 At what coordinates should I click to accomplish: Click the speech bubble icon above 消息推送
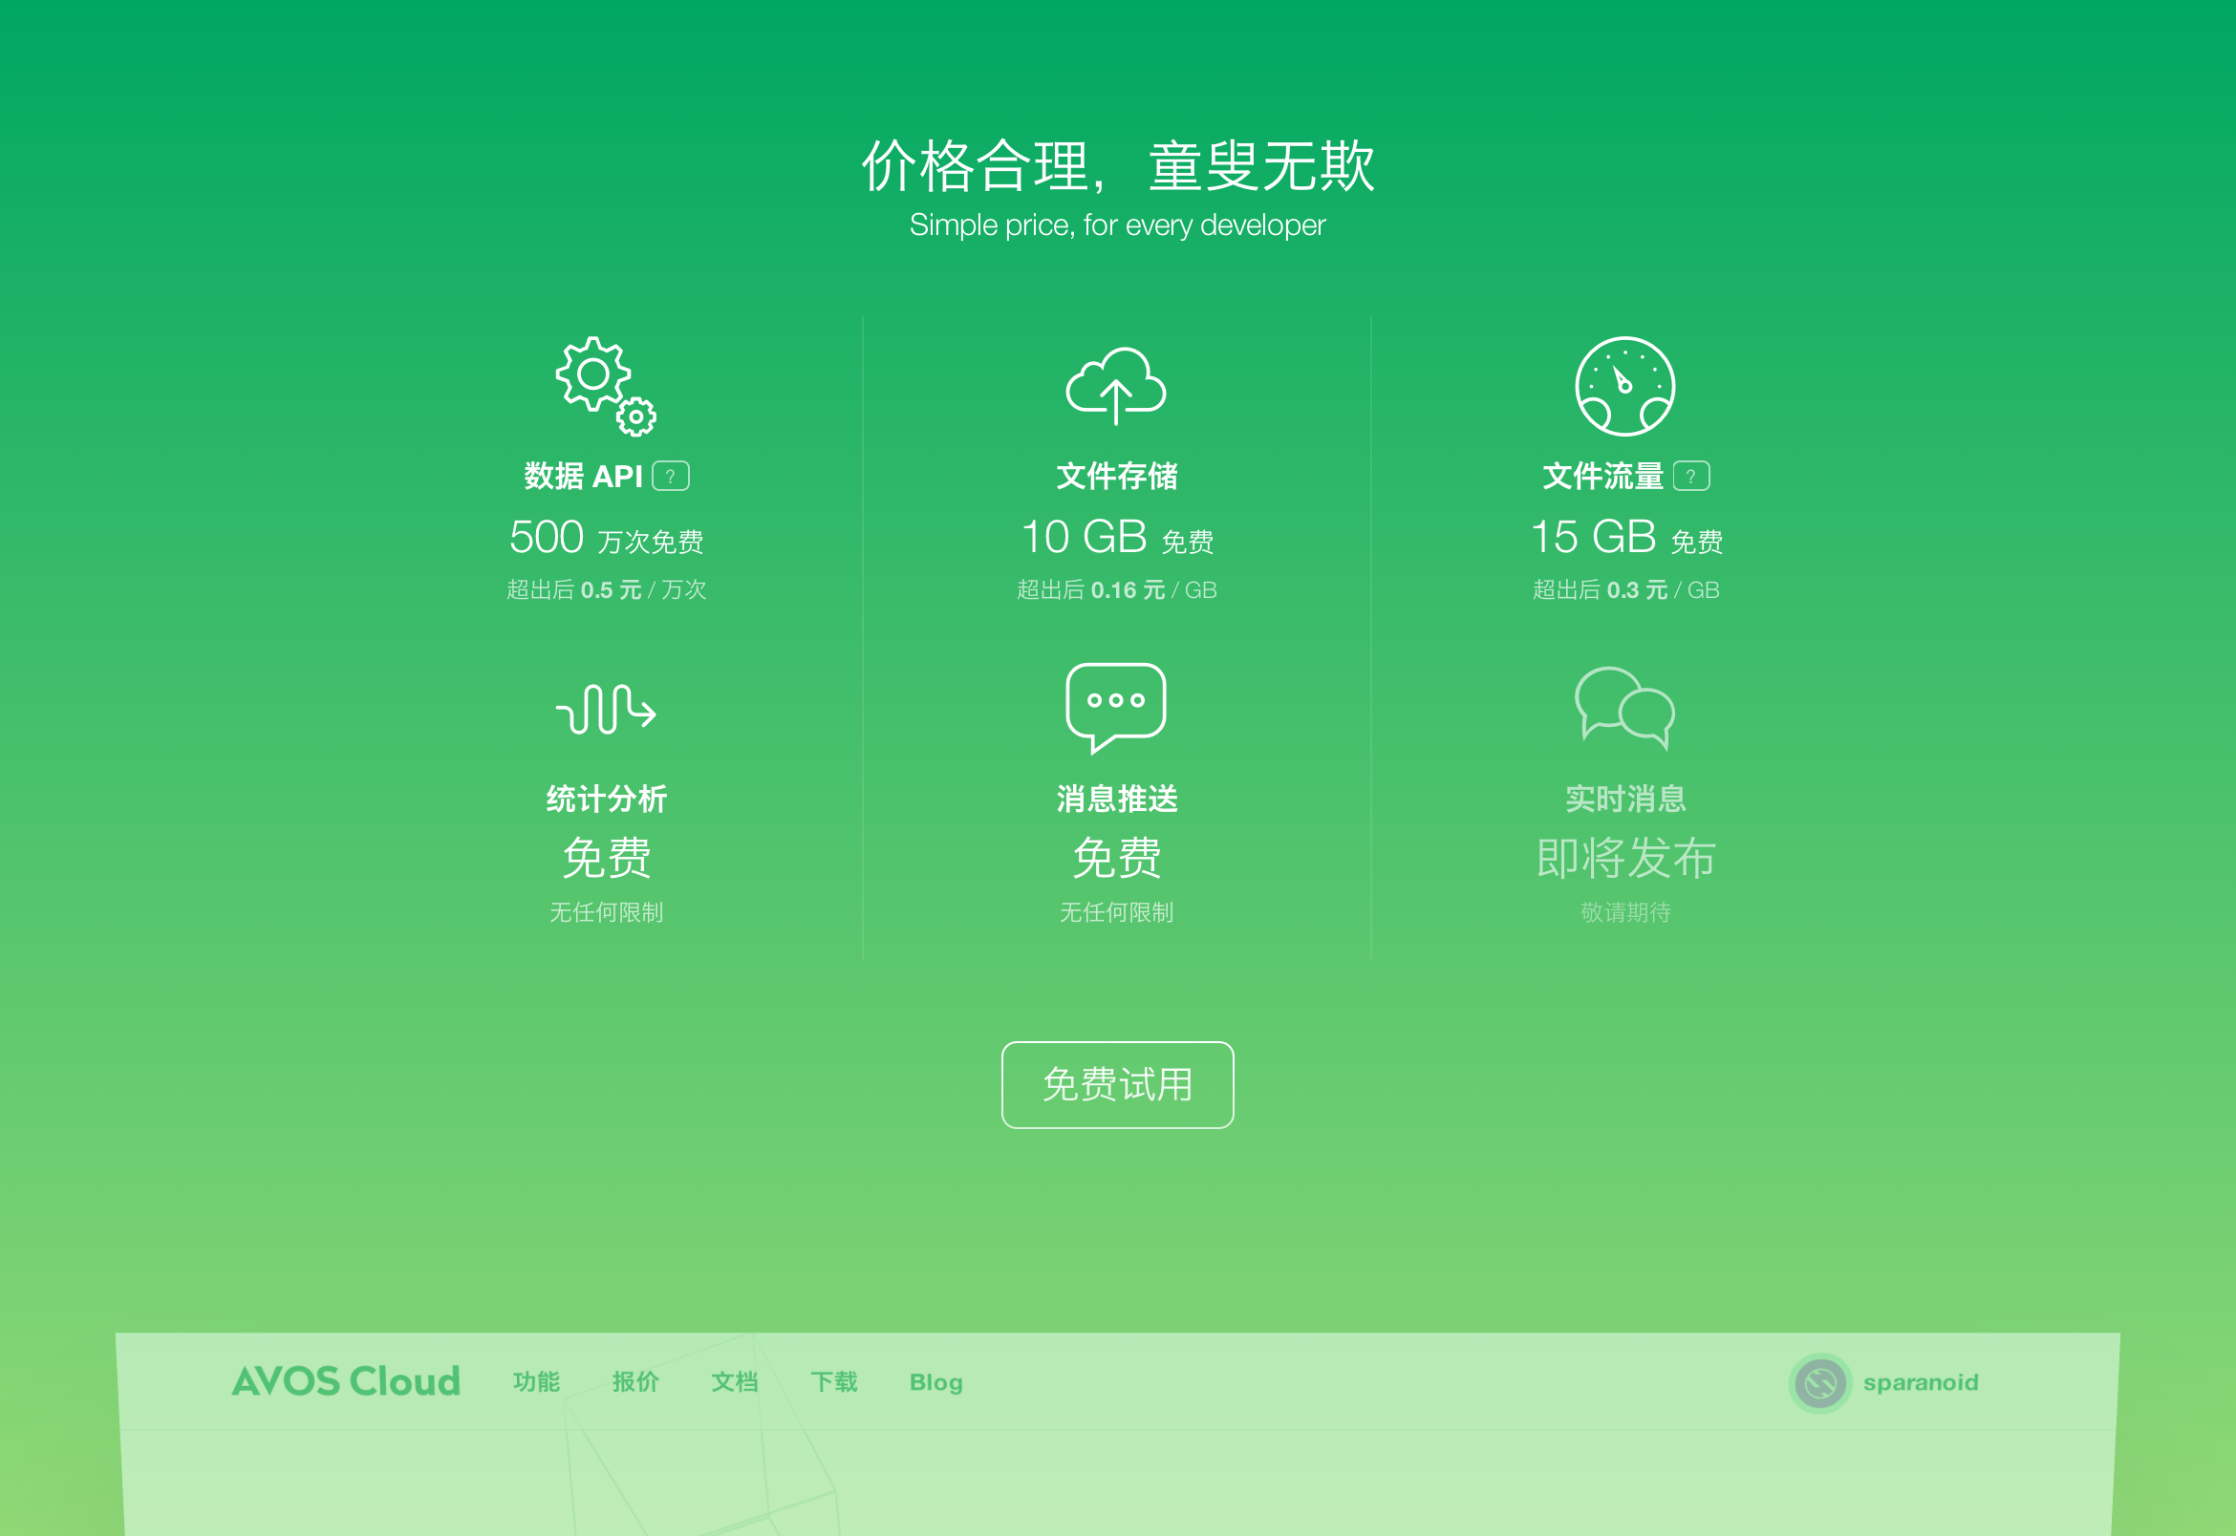click(1116, 709)
